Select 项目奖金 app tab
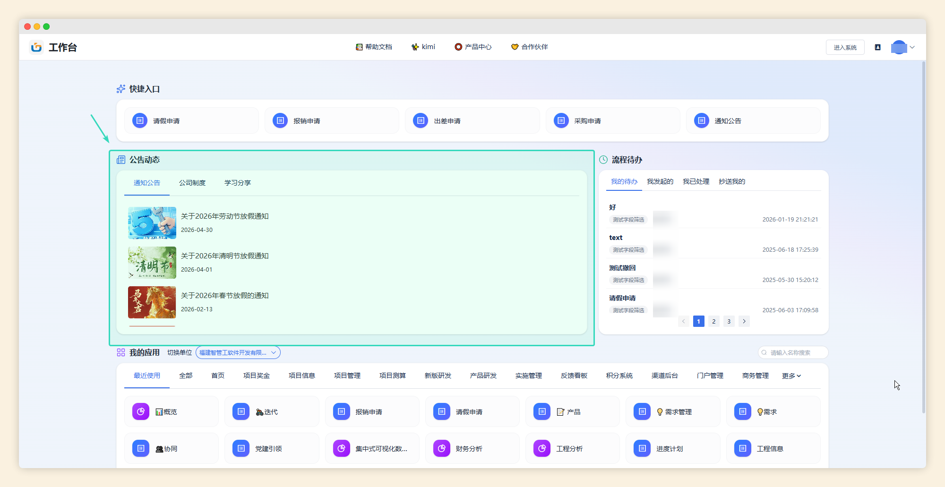This screenshot has height=487, width=945. click(257, 376)
